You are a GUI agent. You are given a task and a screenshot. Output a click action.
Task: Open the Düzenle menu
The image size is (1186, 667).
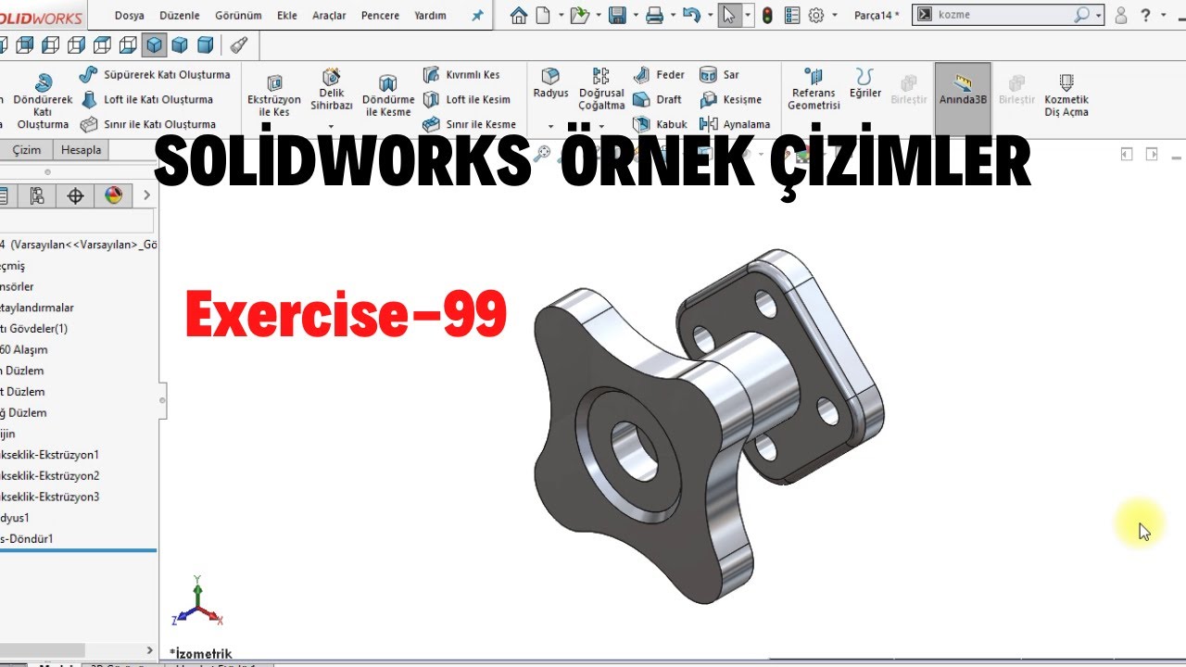coord(179,16)
